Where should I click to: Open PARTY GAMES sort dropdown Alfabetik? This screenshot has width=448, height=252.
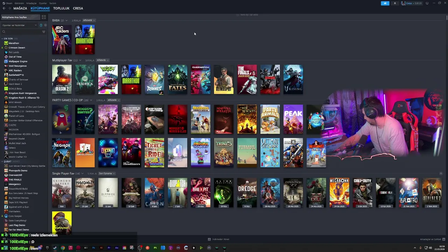113,100
